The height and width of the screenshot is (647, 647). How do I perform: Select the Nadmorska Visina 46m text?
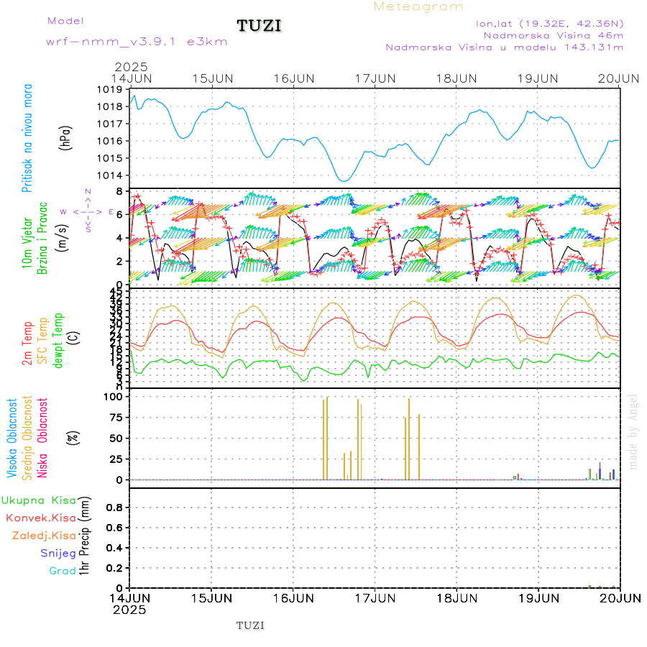(x=553, y=35)
